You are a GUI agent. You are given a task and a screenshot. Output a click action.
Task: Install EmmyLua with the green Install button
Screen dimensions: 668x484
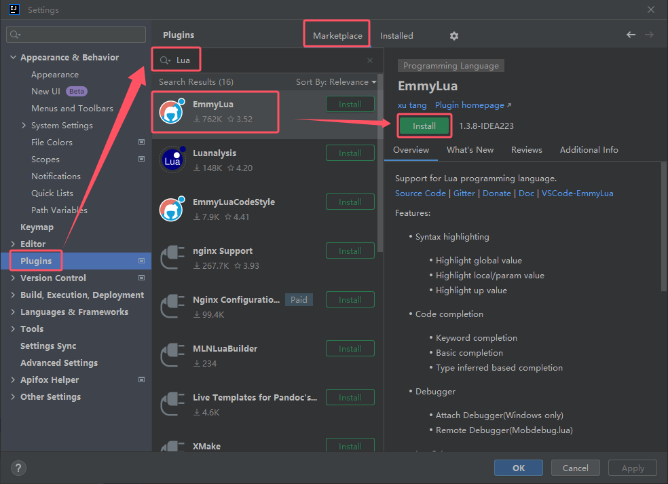[x=424, y=126]
